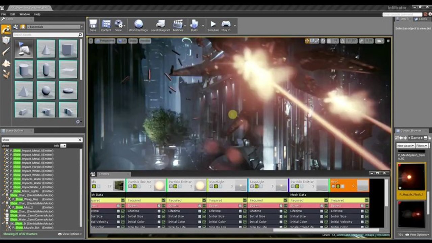Select the geometry cube mode icon
Viewport: 432px width, 243px height.
6,40
